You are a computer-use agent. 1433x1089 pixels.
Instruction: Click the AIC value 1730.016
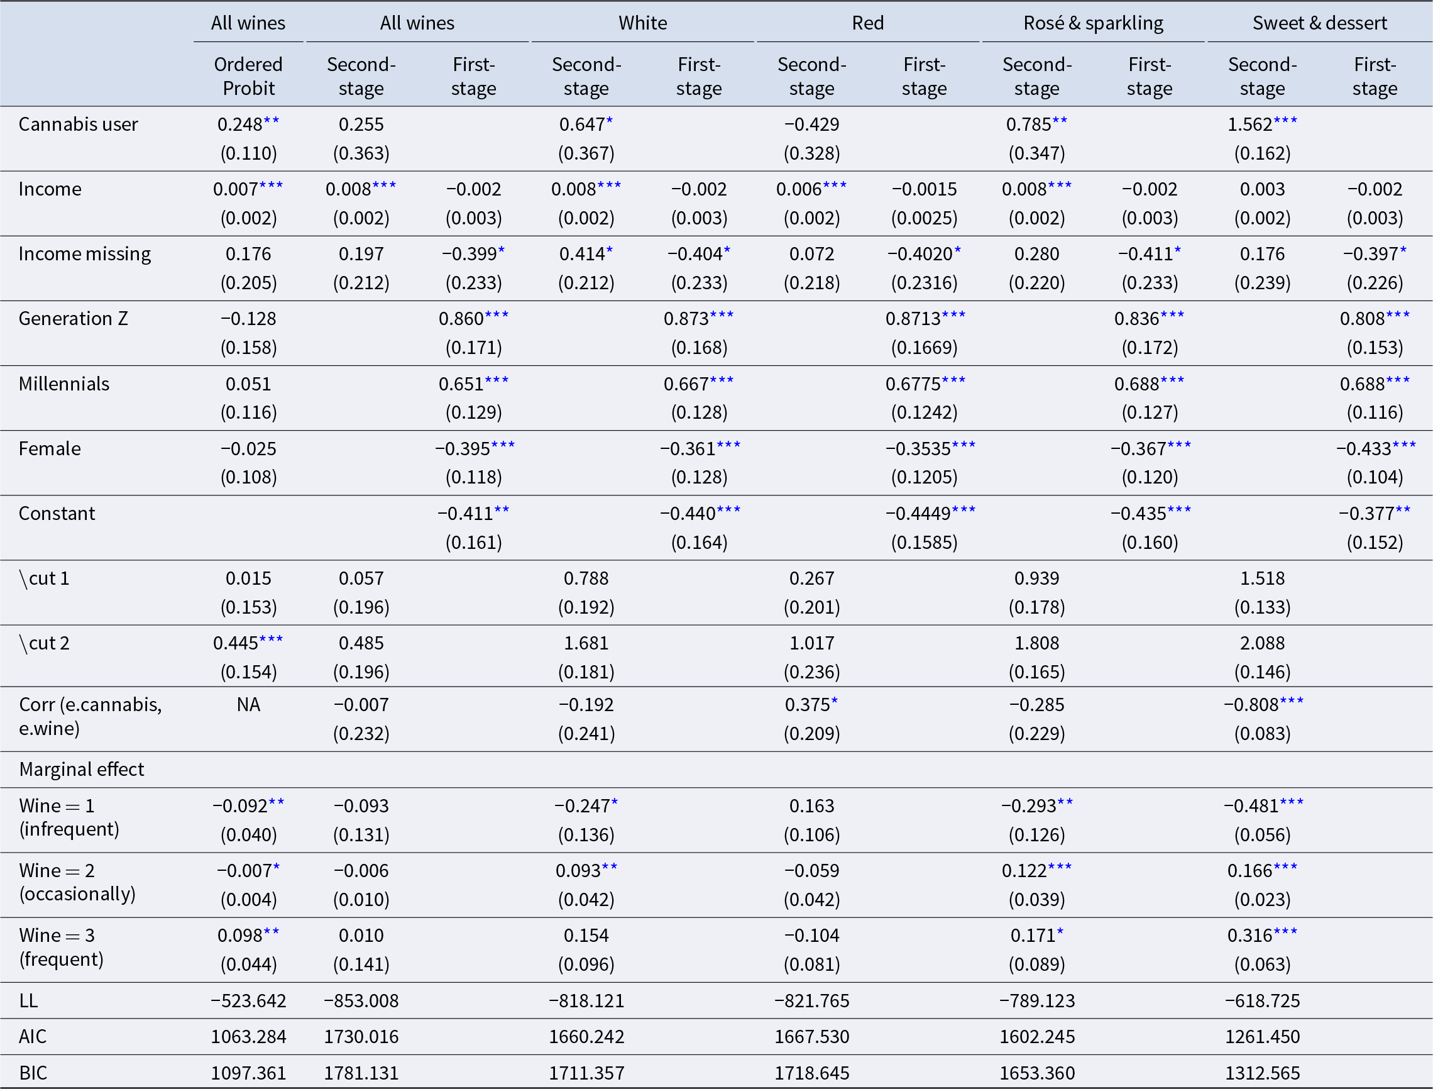coord(361,1036)
